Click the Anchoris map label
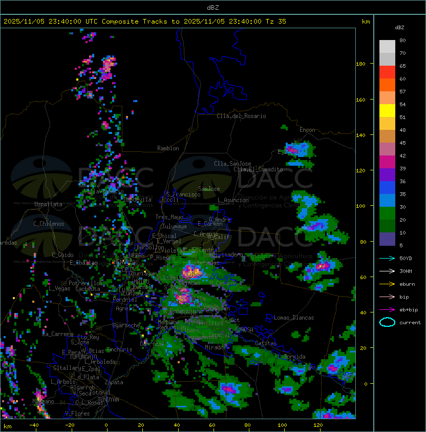426x432 pixels. [120, 349]
